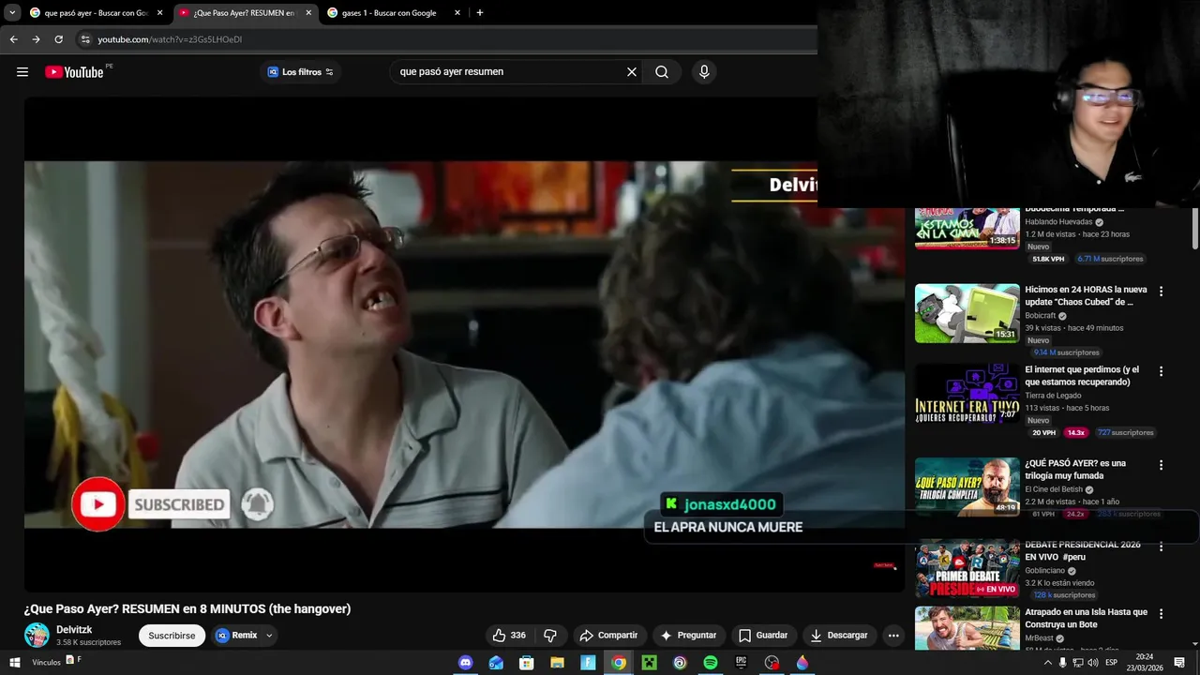The image size is (1200, 675).
Task: Click the Preguntar button
Action: pyautogui.click(x=688, y=635)
